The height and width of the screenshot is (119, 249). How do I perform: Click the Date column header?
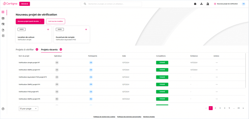click(x=124, y=56)
